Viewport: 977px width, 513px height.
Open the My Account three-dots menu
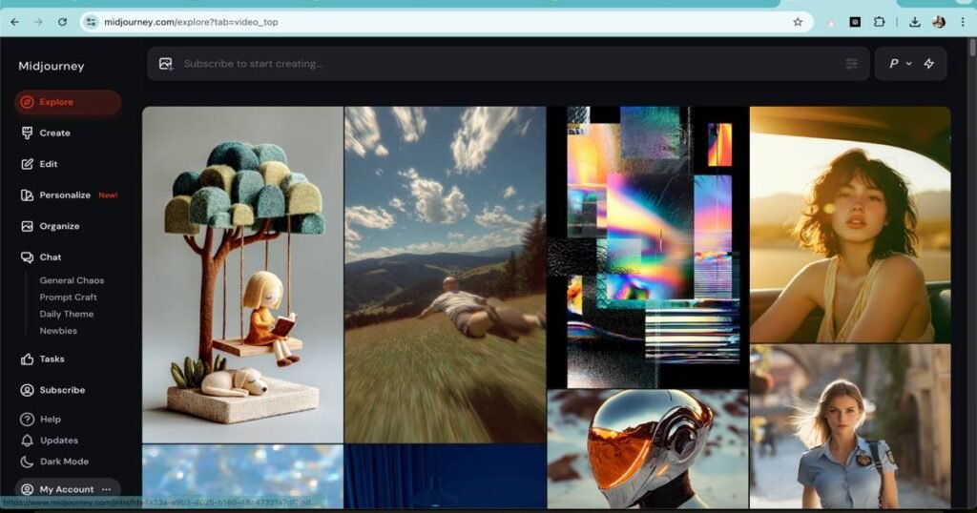coord(106,489)
